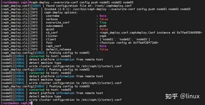The width and height of the screenshot is (205, 105).
Task: Click the green True value of overwrite_conf
Action: 103,22
